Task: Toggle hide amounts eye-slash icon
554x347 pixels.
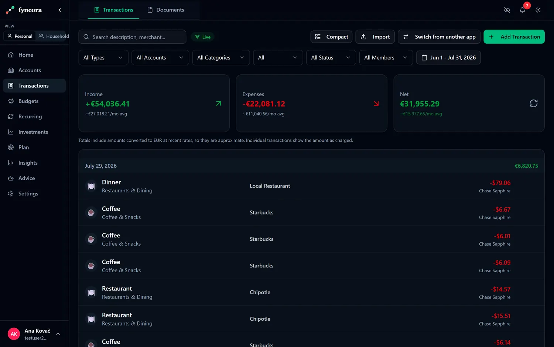Action: [x=507, y=10]
